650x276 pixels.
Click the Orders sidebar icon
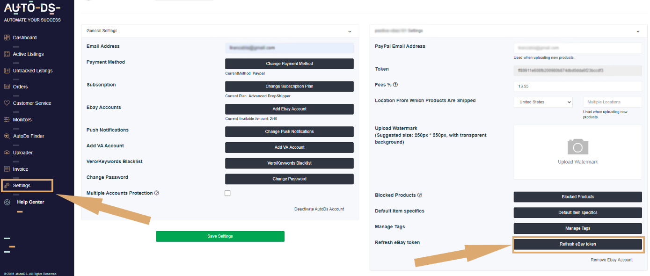[x=7, y=87]
